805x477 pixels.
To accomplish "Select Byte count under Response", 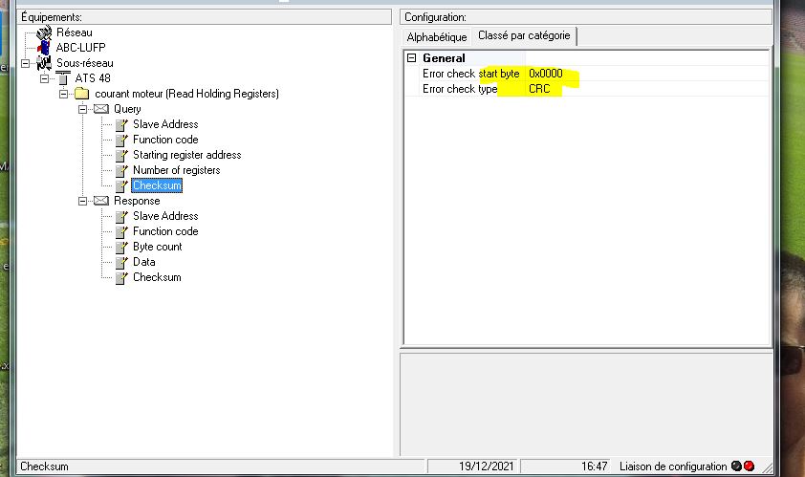I will tap(157, 247).
